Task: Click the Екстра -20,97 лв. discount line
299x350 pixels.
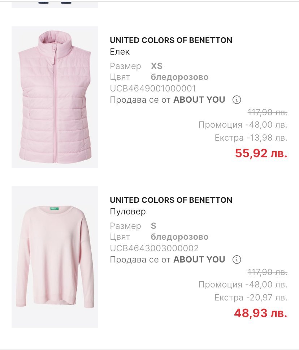Action: pos(251,298)
